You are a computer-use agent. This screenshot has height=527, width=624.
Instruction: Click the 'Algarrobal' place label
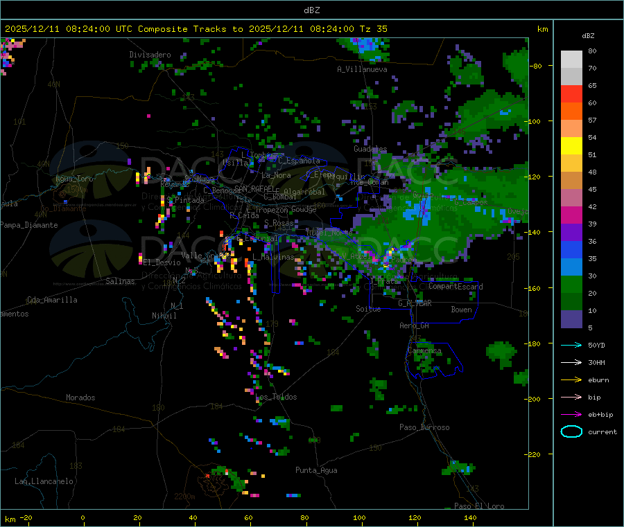point(304,192)
